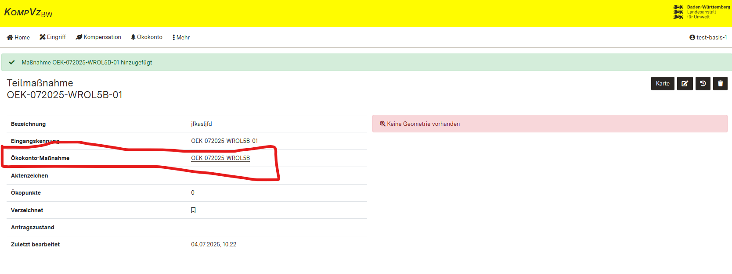Viewport: 732px width, 274px height.
Task: Expand the Mehr dropdown menu
Action: [181, 37]
